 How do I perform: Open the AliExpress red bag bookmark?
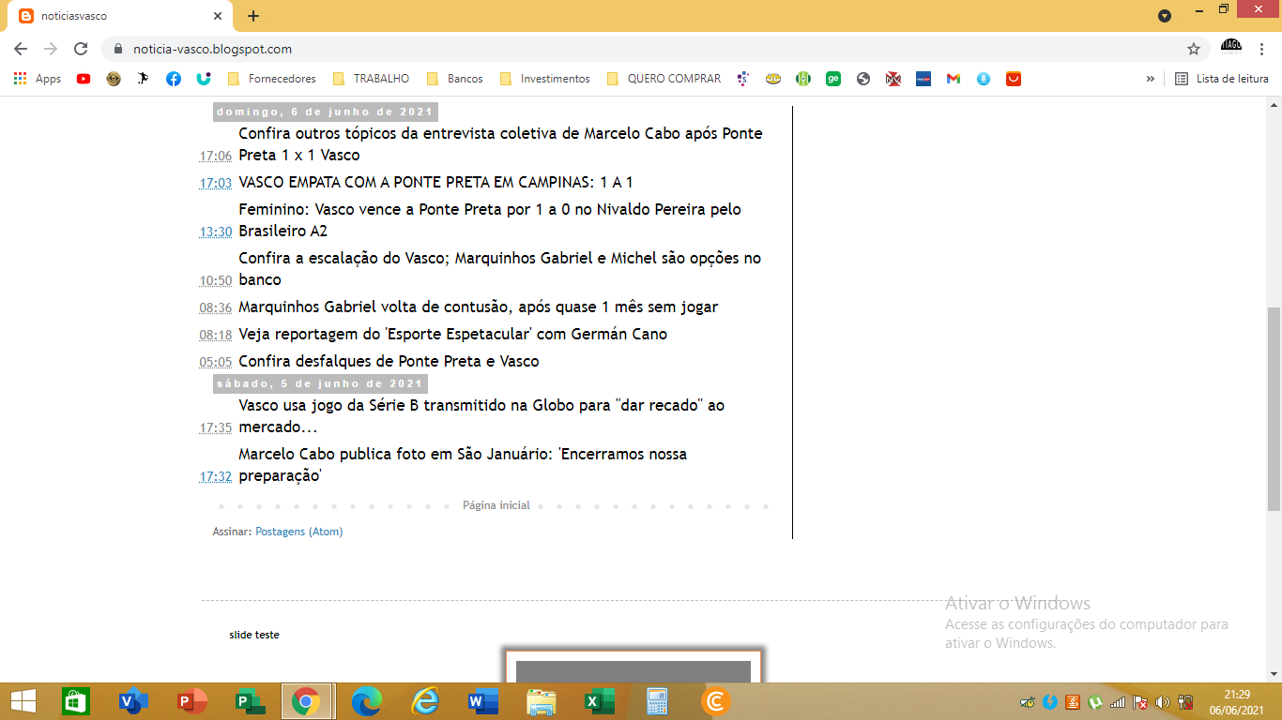click(x=1014, y=79)
